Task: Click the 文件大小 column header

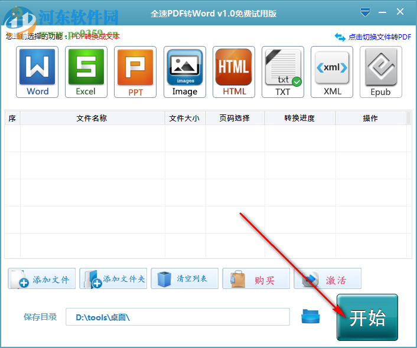Action: coord(185,118)
